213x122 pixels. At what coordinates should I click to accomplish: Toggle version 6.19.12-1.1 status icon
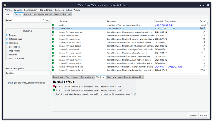54,86
